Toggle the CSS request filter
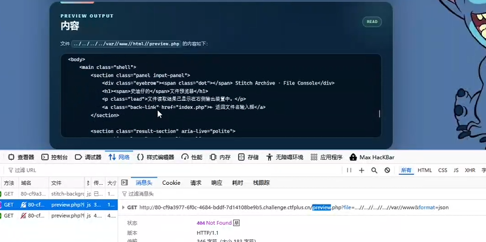The width and height of the screenshot is (486, 242). coord(442,170)
